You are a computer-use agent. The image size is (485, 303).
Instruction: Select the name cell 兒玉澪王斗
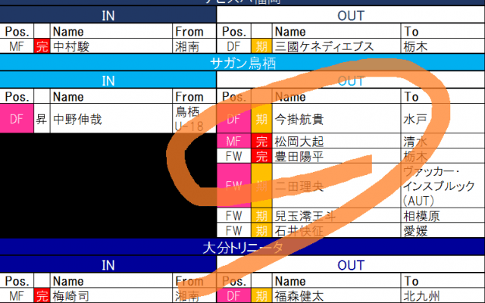(336, 216)
